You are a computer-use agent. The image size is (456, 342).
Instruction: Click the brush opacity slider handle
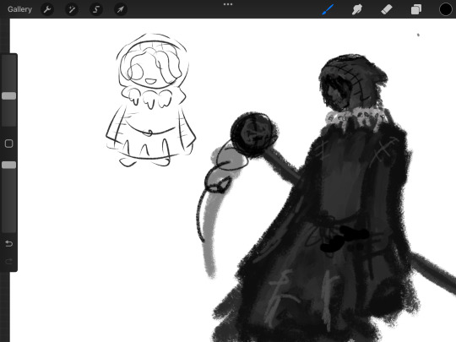[x=8, y=166]
